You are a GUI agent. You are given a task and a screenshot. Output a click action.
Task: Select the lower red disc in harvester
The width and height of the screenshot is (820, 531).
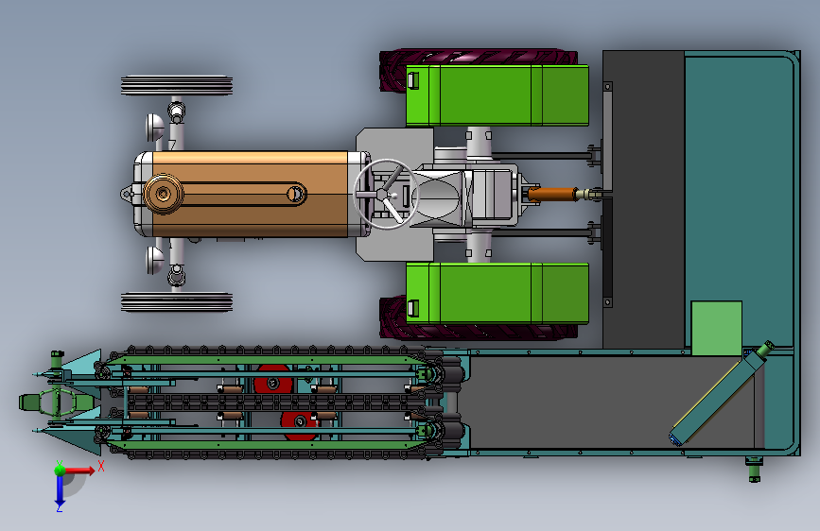click(299, 424)
